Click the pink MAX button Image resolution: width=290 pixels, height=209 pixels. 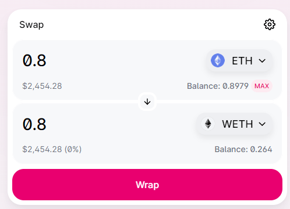[261, 86]
